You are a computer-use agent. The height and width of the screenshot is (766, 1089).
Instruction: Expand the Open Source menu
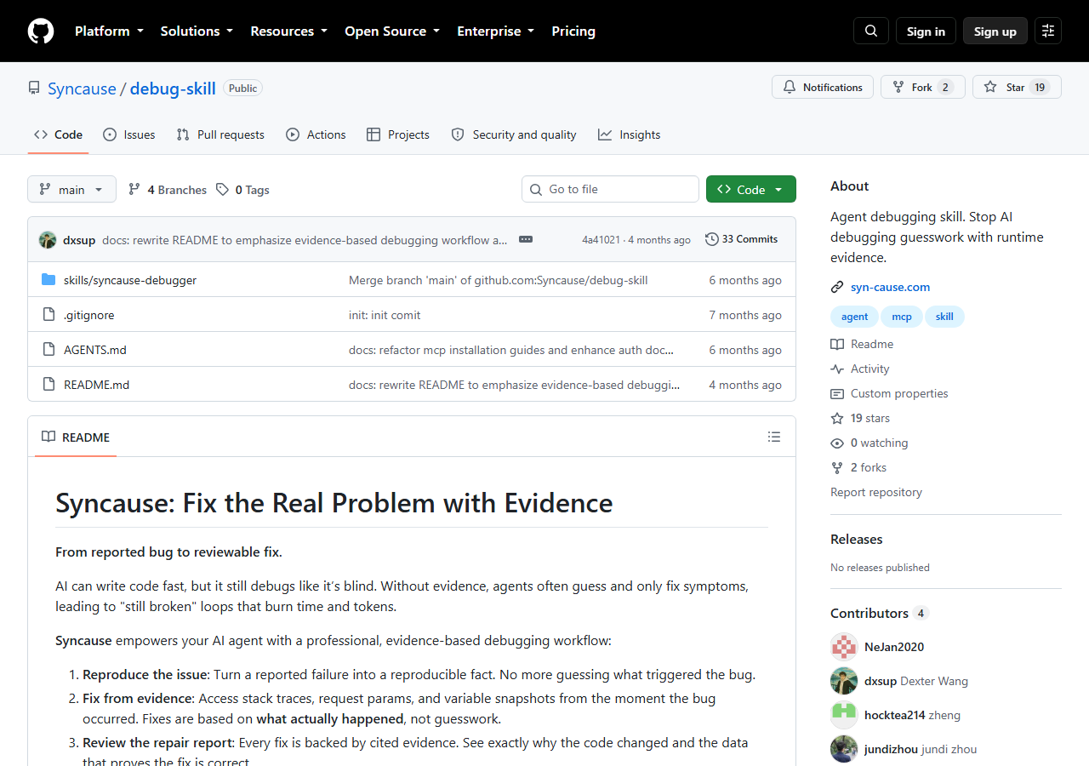coord(392,31)
